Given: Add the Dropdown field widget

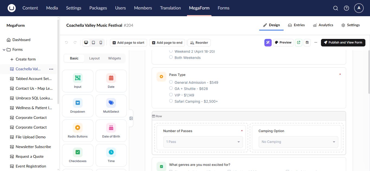Looking at the screenshot, I should click(x=78, y=106).
